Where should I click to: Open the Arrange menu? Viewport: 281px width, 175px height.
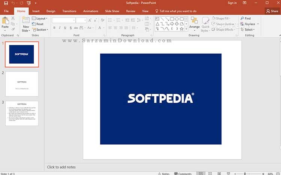194,24
